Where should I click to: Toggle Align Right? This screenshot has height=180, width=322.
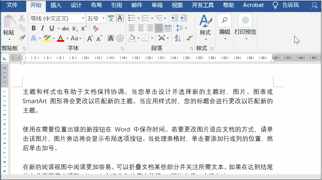coord(150,28)
